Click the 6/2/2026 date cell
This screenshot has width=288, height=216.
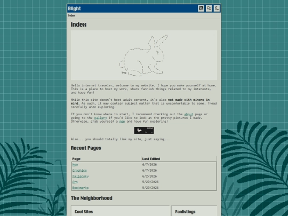tap(149, 177)
